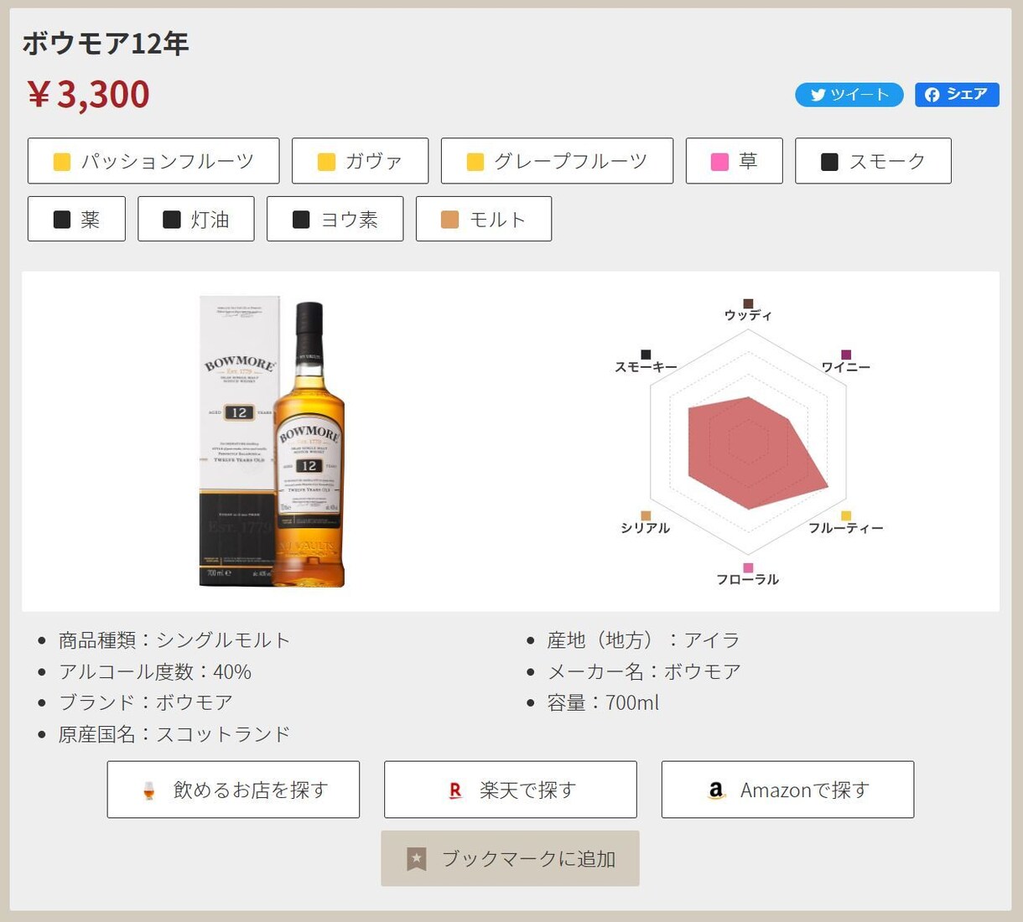This screenshot has width=1023, height=922.
Task: Select the ヨウ素 flavor tag
Action: (x=335, y=219)
